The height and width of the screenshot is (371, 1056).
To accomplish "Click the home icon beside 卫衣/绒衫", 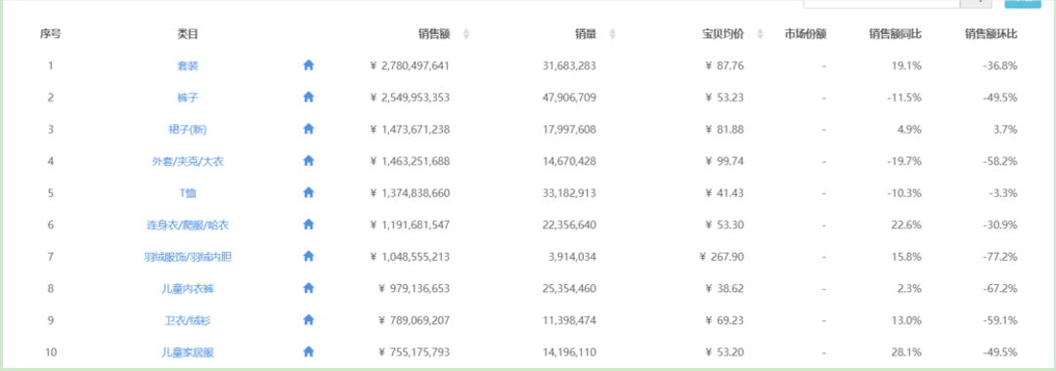I will [308, 319].
